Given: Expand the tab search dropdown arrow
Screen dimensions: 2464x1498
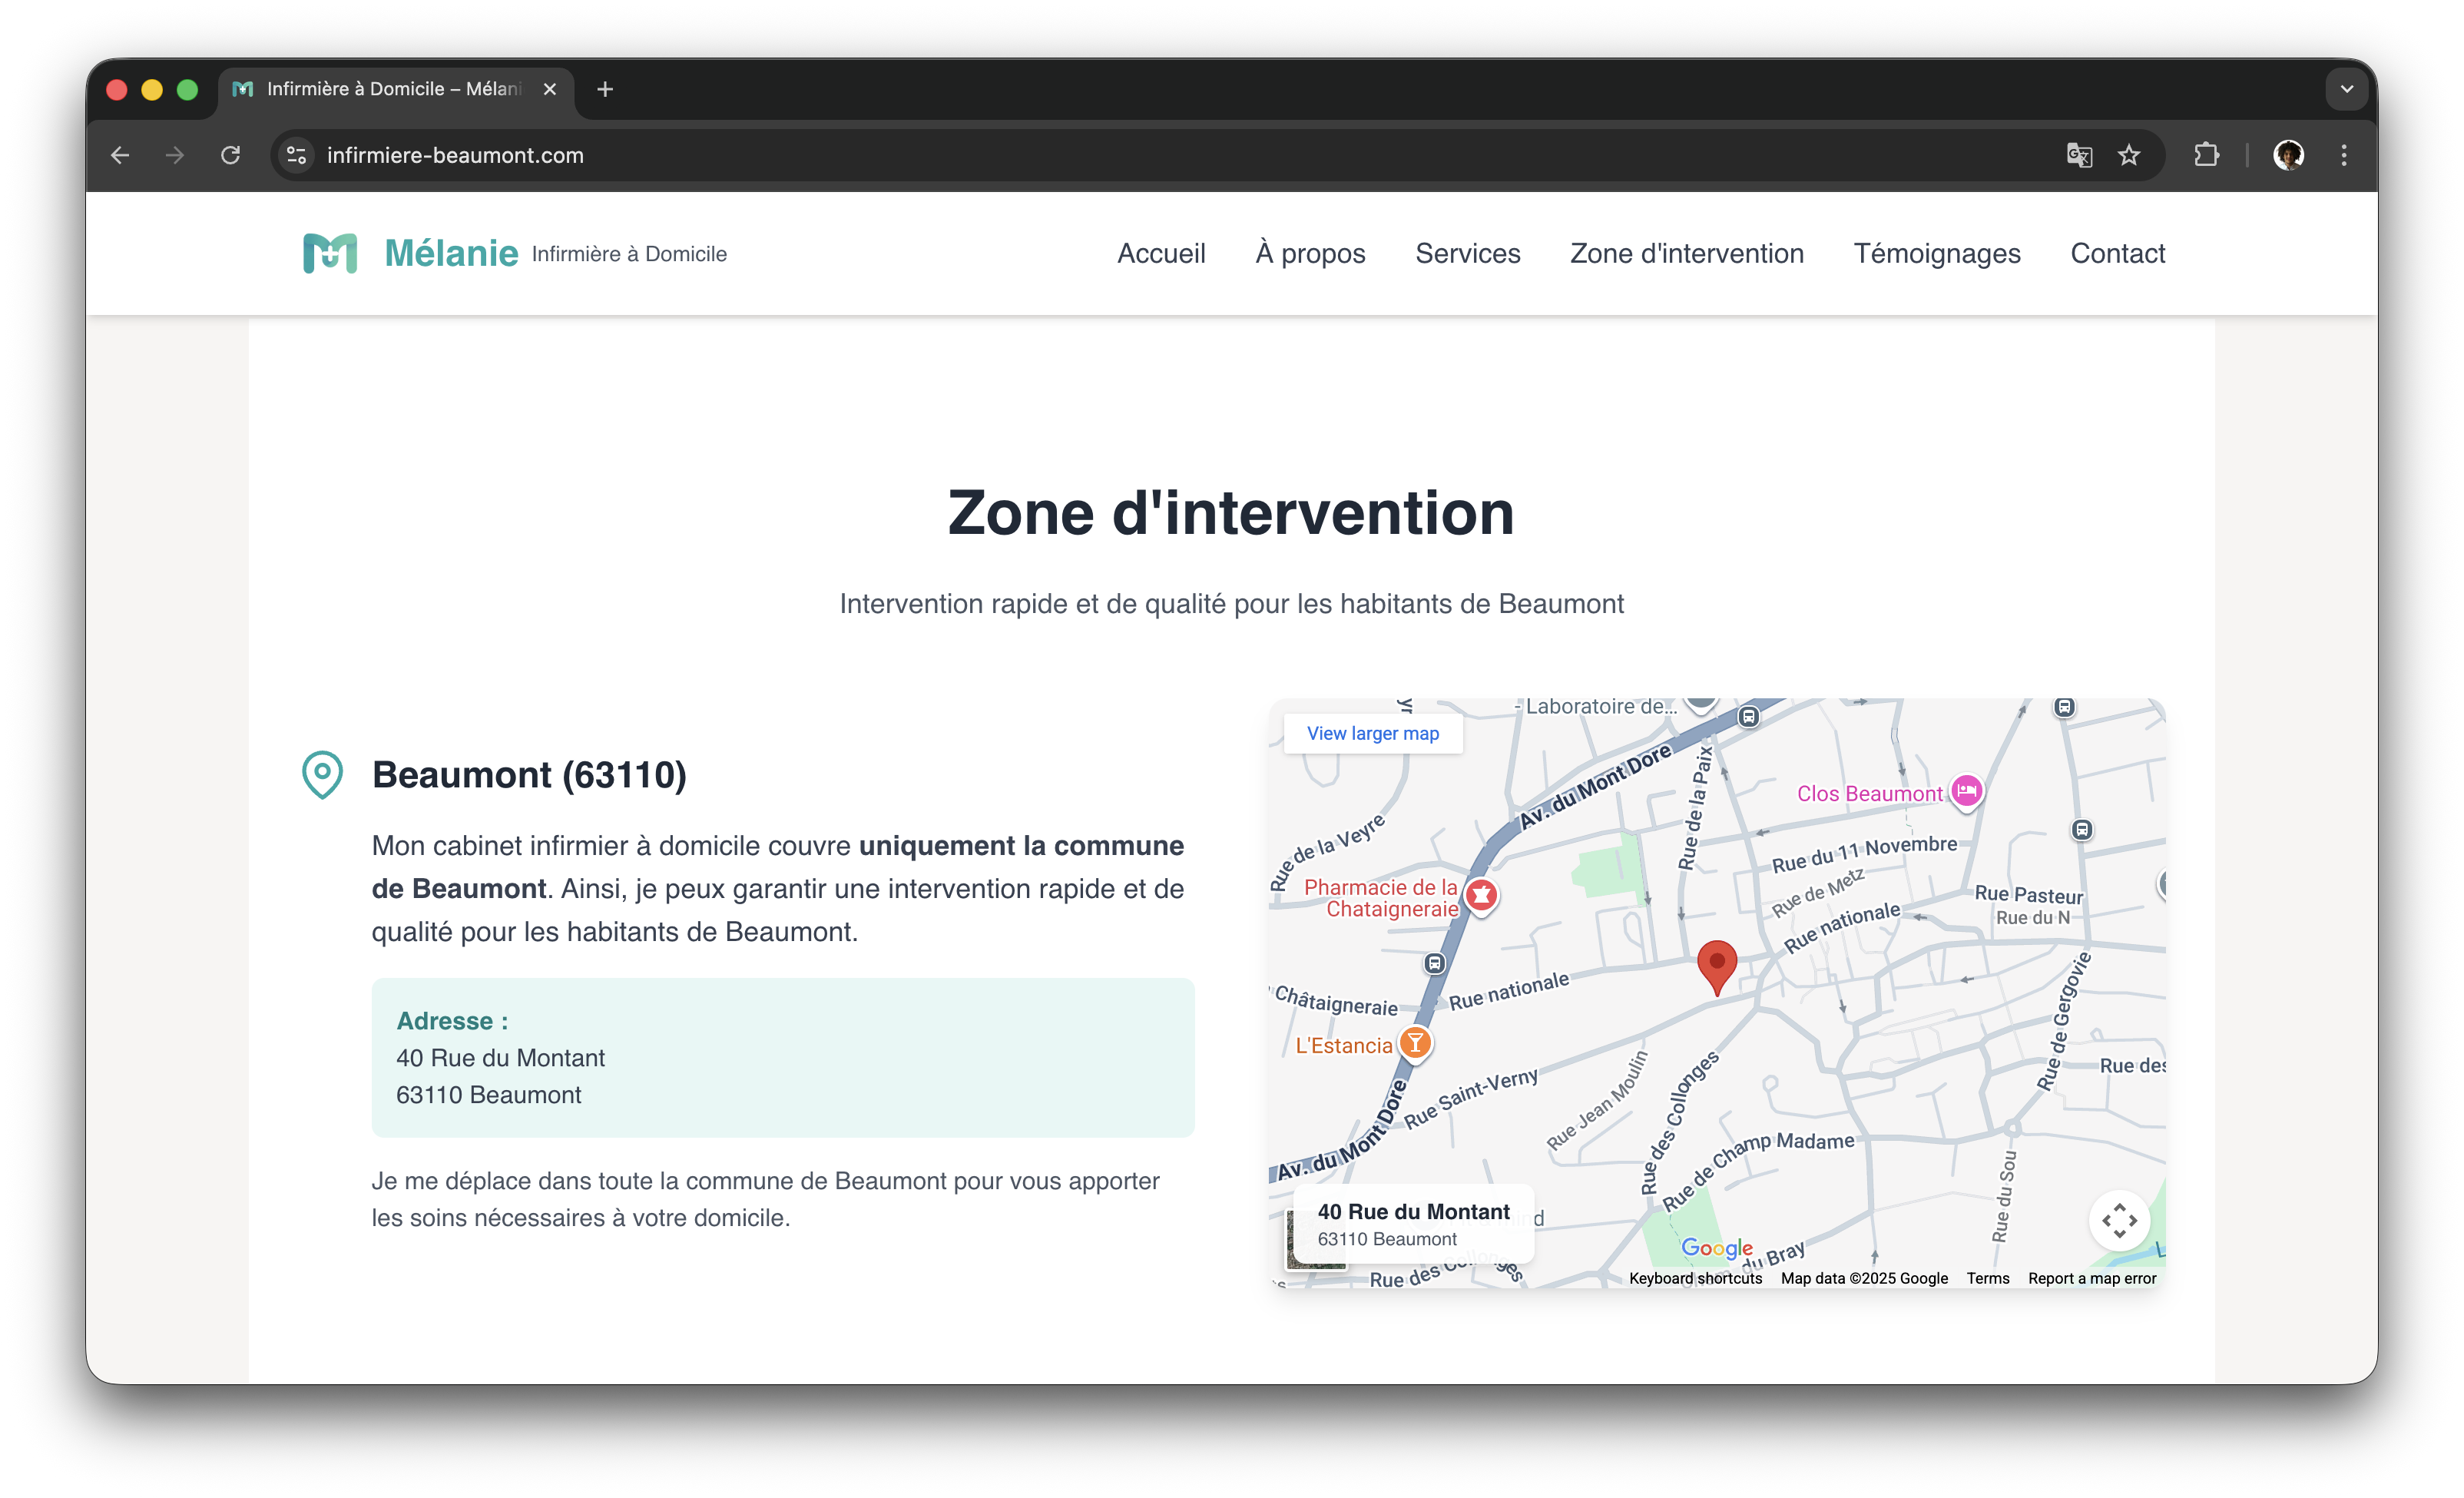Looking at the screenshot, I should (2346, 89).
